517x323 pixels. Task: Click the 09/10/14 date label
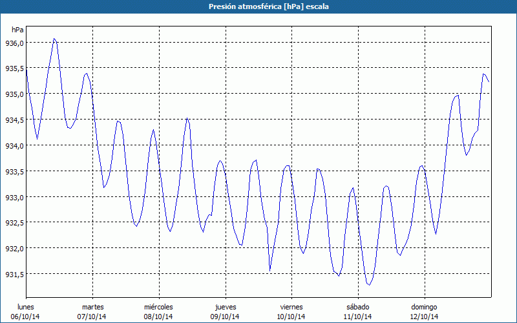[x=225, y=317]
